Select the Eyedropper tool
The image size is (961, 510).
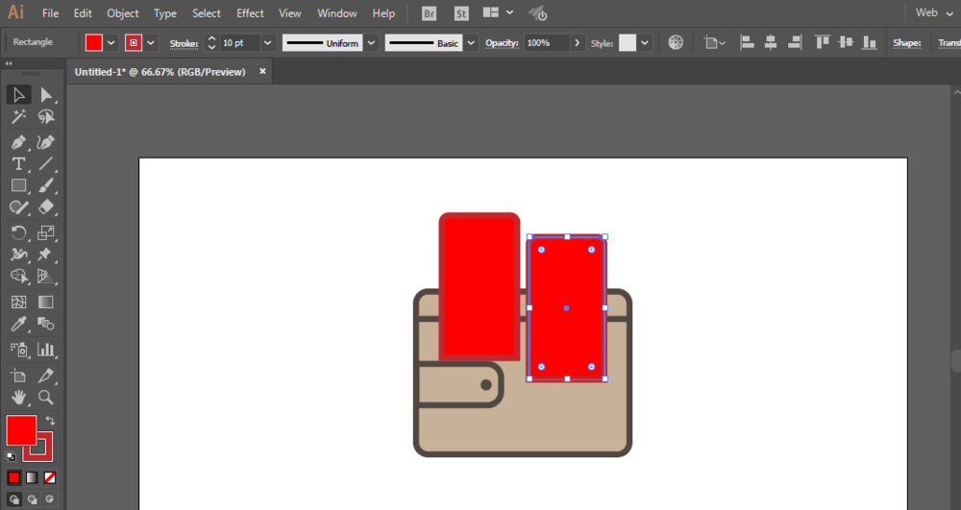[18, 326]
